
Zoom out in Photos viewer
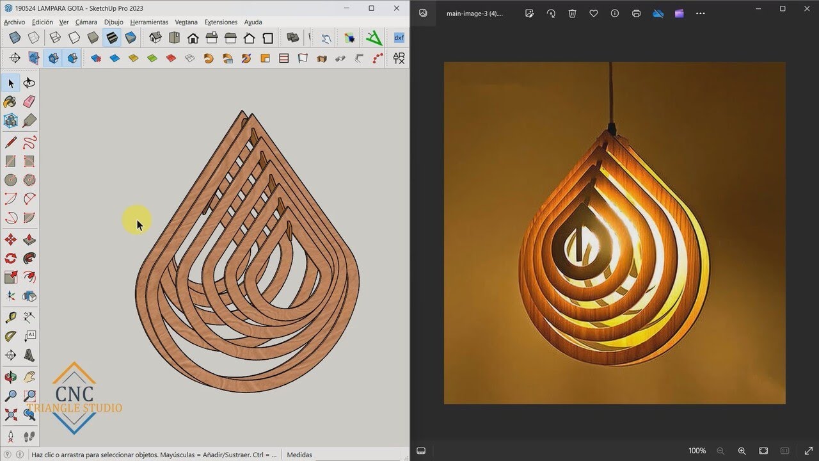[720, 451]
